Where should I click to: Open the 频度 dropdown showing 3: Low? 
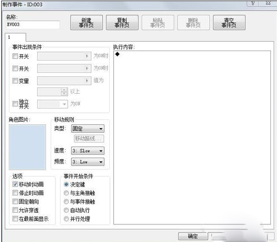88,162
